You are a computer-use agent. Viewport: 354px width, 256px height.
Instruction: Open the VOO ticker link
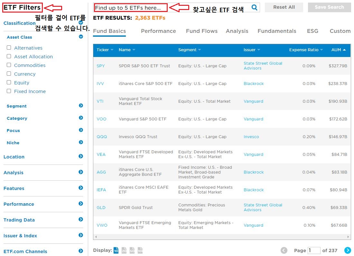click(101, 119)
